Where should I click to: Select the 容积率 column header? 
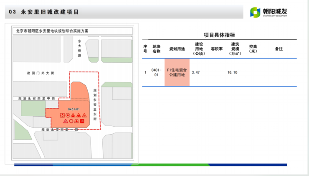click(x=216, y=48)
